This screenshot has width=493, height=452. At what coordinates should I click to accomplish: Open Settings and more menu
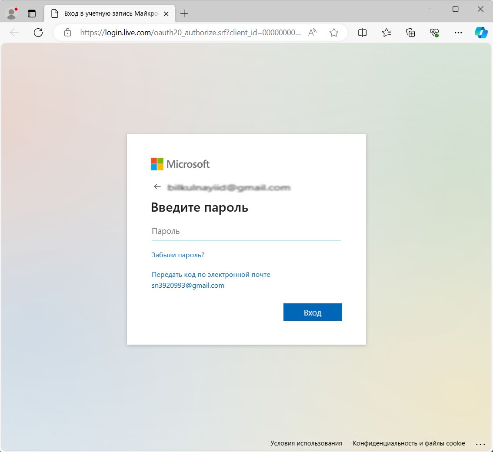(458, 32)
